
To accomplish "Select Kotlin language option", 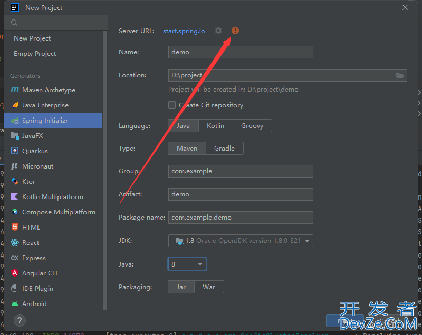I will [x=215, y=126].
